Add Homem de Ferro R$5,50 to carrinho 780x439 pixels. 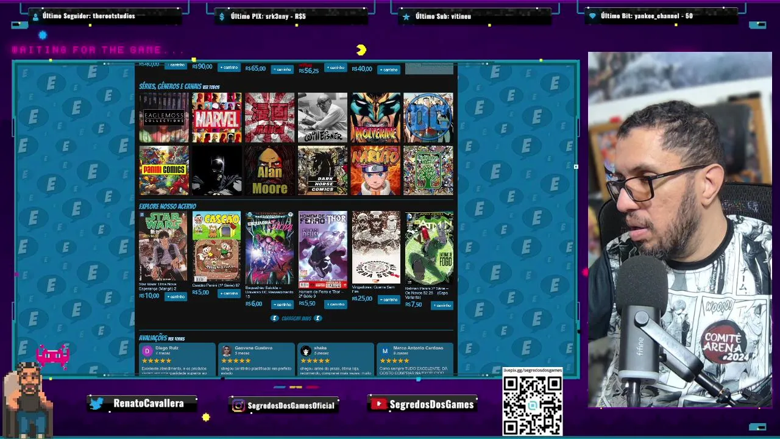[335, 304]
